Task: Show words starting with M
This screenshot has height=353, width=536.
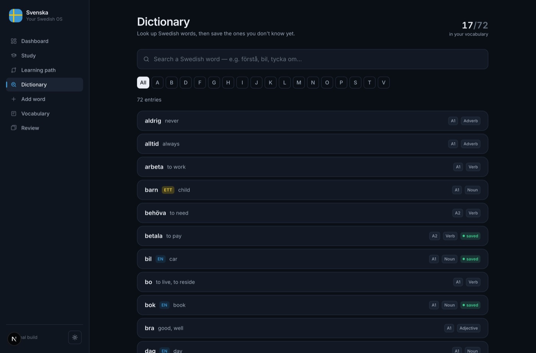Action: coord(299,83)
